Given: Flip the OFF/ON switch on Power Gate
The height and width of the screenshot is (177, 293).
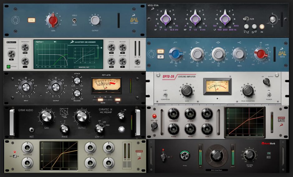Looking at the screenshot, I should coord(154,126).
